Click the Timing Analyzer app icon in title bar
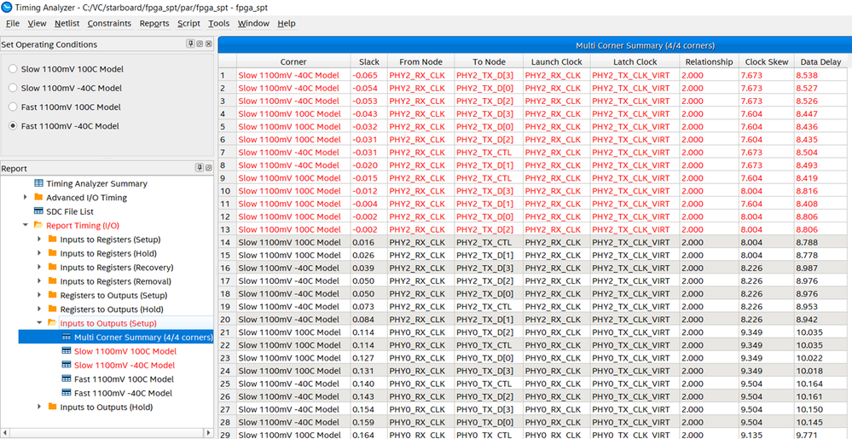The width and height of the screenshot is (852, 439). pos(7,8)
